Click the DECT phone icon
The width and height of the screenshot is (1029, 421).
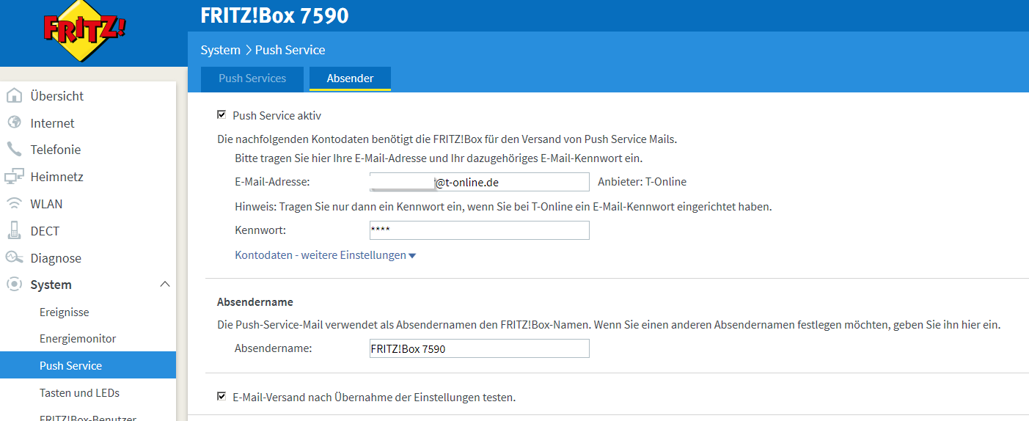[x=14, y=230]
